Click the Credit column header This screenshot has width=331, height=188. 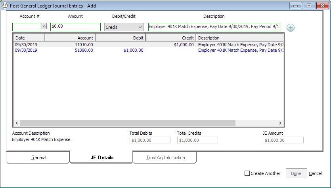170,38
